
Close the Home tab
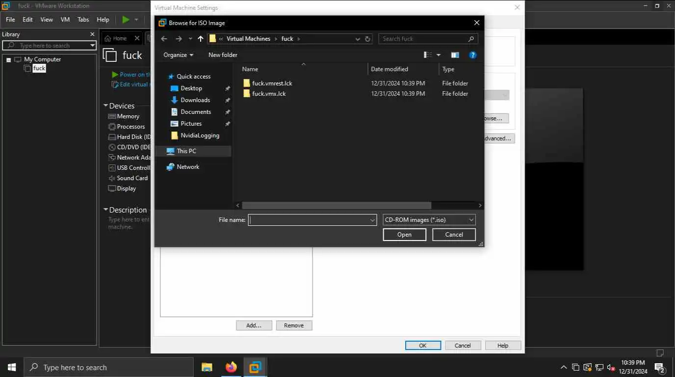pyautogui.click(x=137, y=38)
